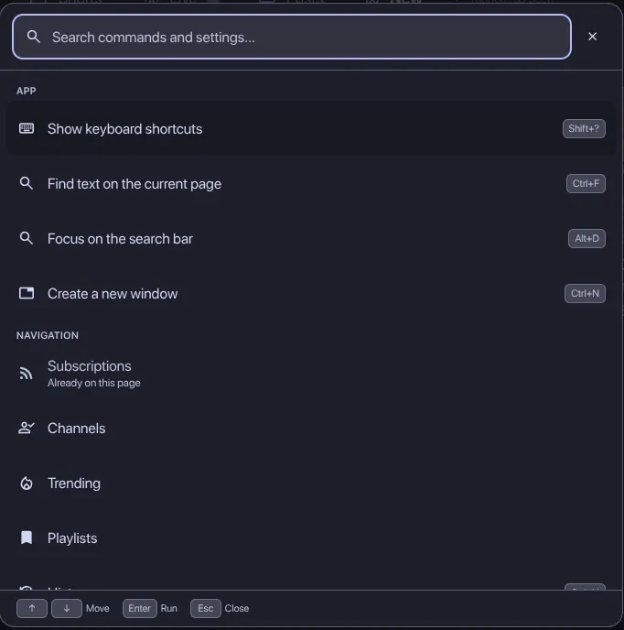Open Channels from the navigation list
Viewport: 624px width, 630px height.
click(x=311, y=429)
